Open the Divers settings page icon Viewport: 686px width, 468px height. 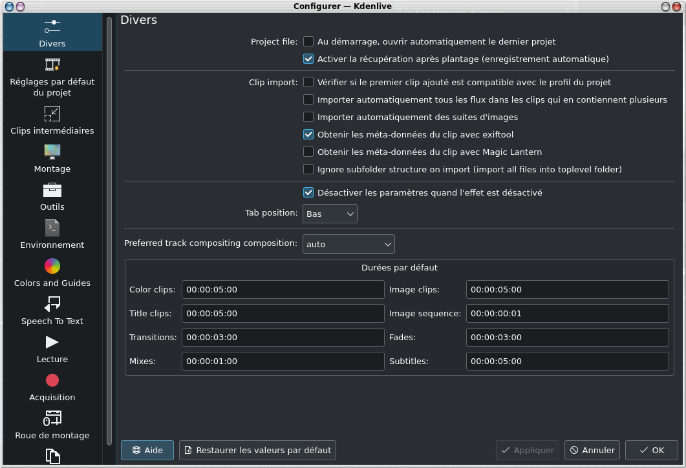(x=52, y=26)
